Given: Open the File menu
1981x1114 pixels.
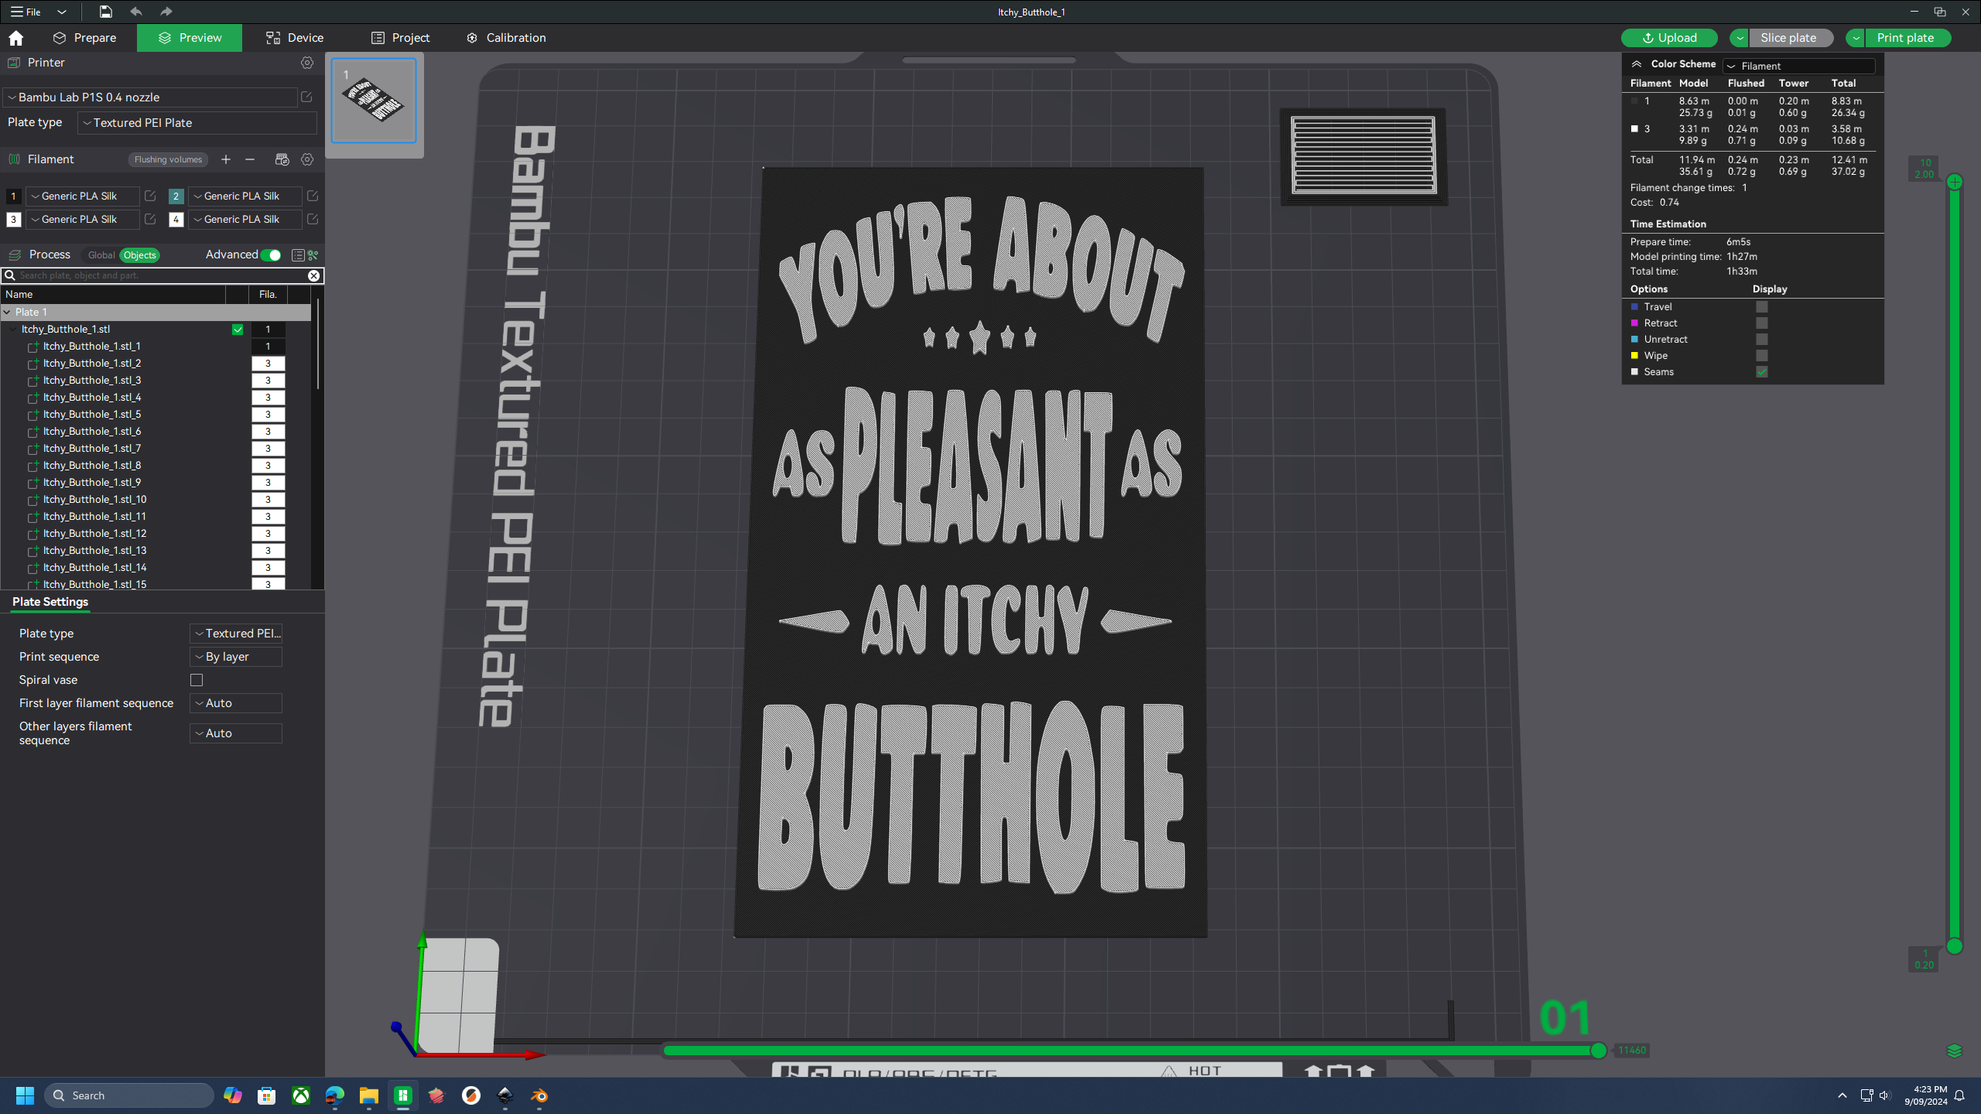Looking at the screenshot, I should [26, 12].
